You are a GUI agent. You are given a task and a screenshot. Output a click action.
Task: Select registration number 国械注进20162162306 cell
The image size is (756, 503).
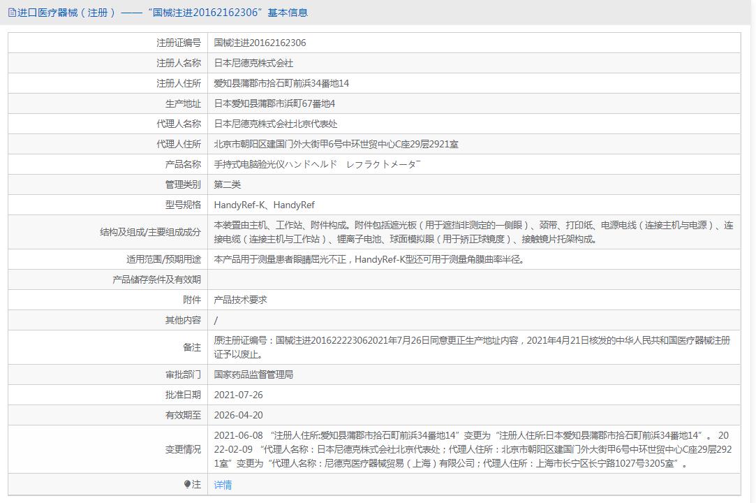pos(260,43)
